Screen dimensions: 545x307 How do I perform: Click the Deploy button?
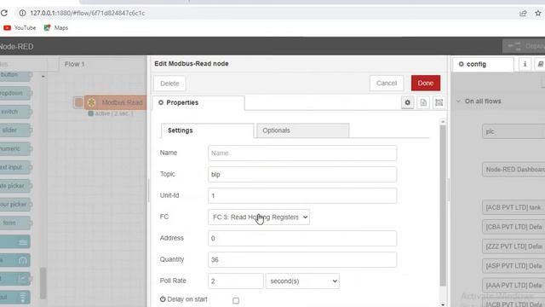[525, 46]
